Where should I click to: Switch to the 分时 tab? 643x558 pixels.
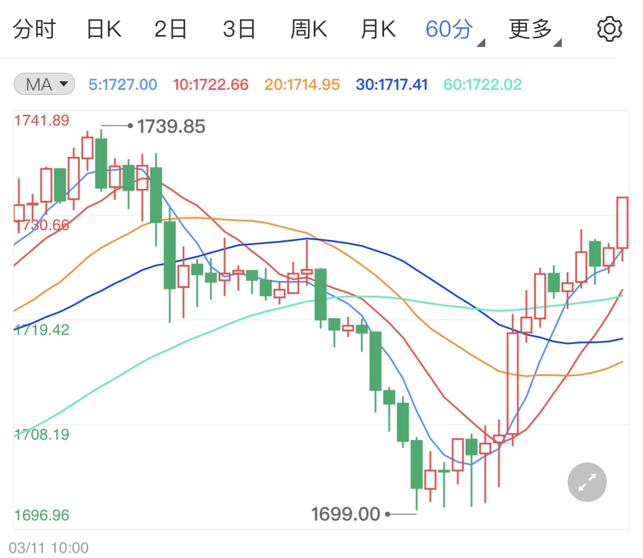[34, 29]
